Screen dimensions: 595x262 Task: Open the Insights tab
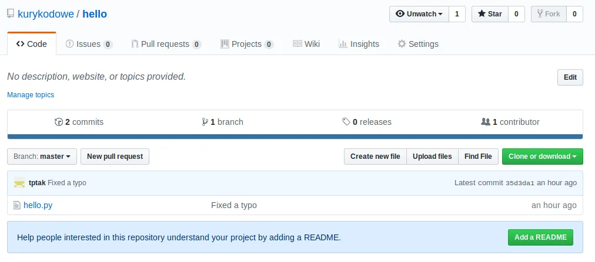pos(359,44)
